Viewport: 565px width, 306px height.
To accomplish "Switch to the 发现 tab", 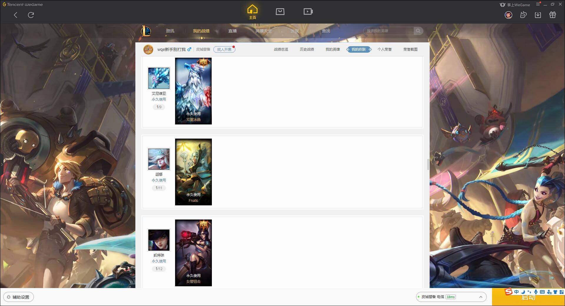I will coord(295,31).
